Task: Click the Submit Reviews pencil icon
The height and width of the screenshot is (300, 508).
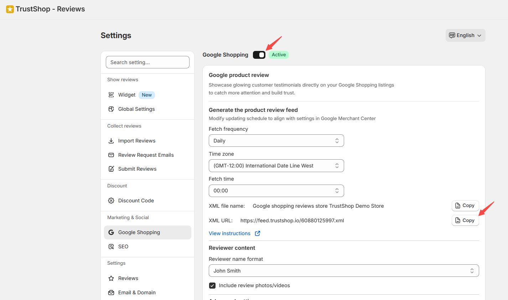Action: point(111,169)
